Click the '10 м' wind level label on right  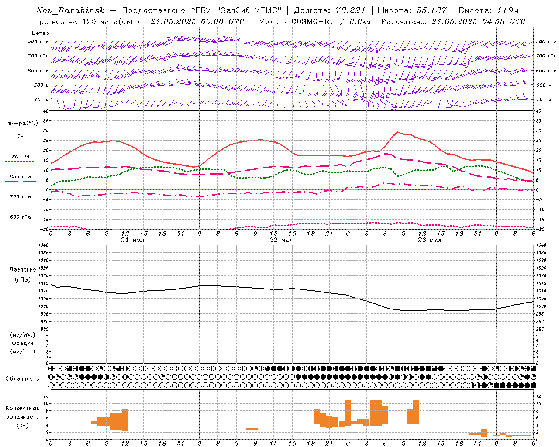pyautogui.click(x=544, y=100)
